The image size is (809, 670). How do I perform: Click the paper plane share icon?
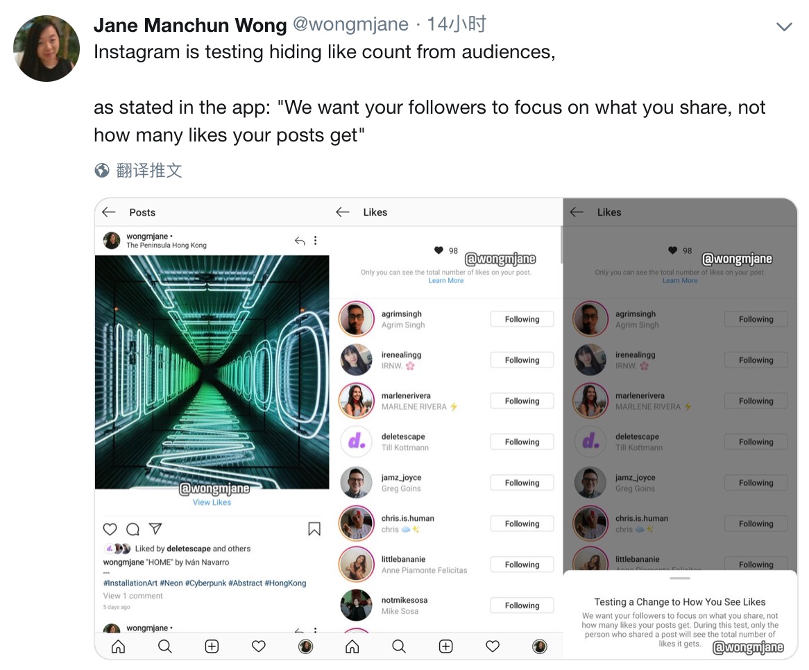[155, 529]
